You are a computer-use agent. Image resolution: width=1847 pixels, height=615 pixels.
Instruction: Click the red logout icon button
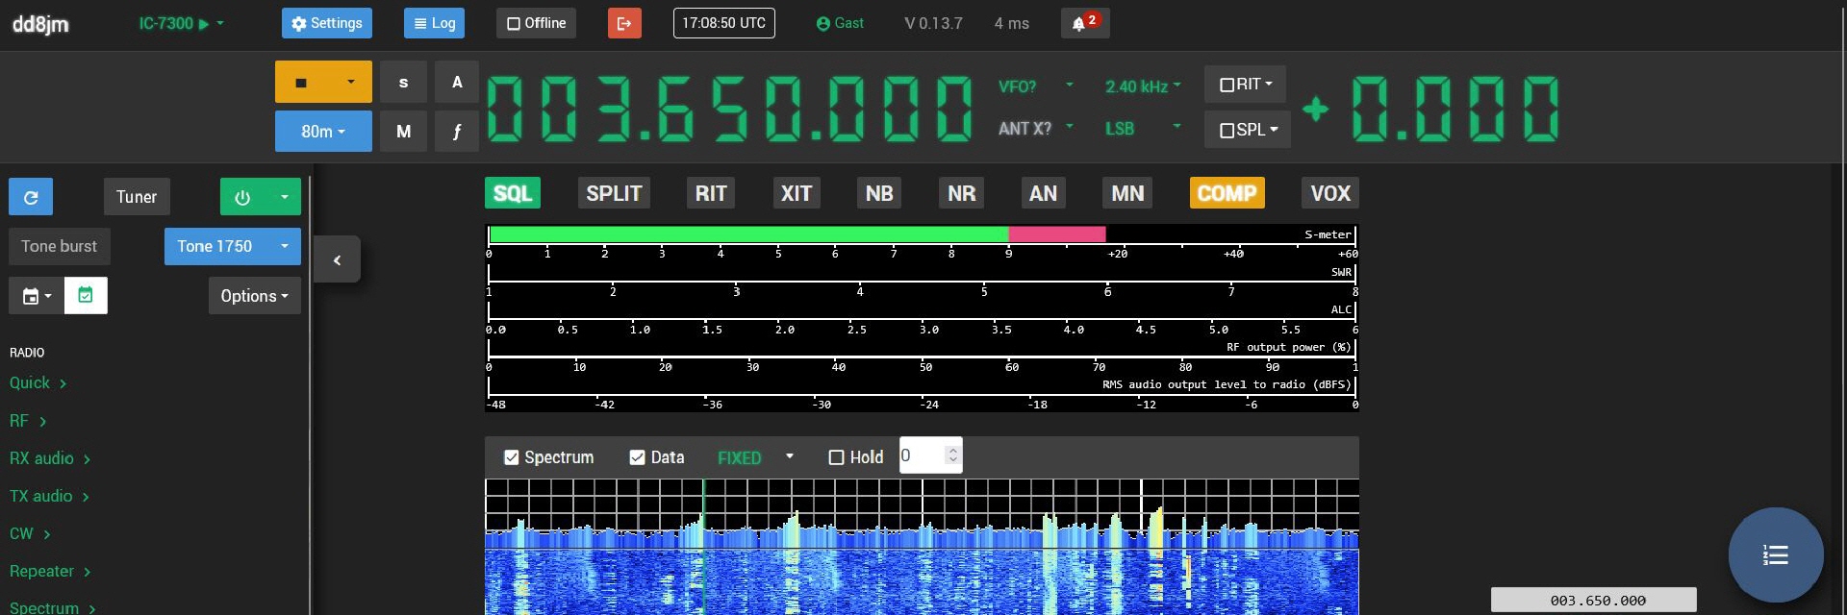click(624, 23)
